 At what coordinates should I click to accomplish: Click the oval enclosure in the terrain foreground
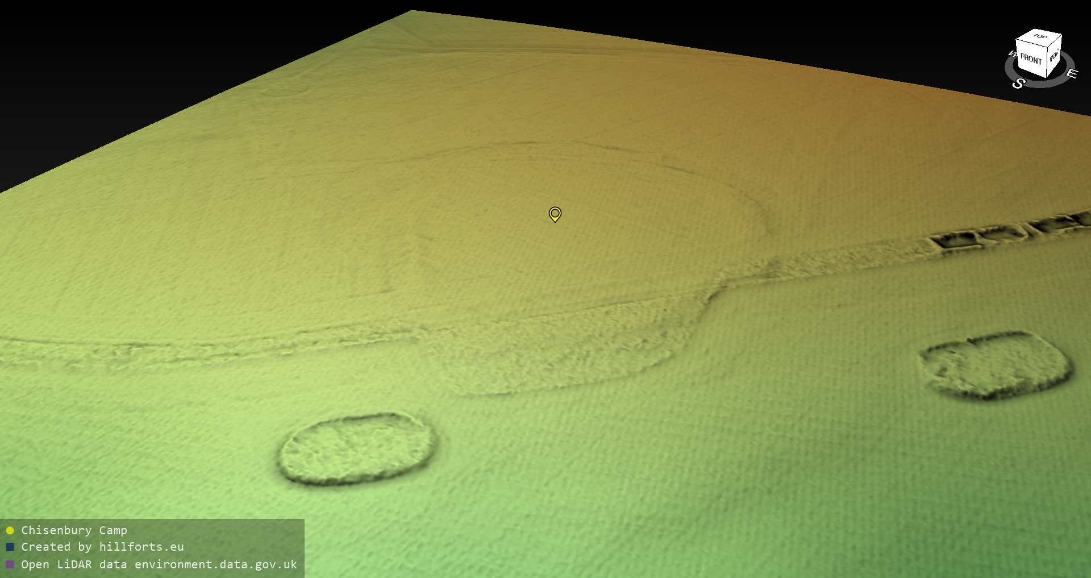[x=357, y=449]
